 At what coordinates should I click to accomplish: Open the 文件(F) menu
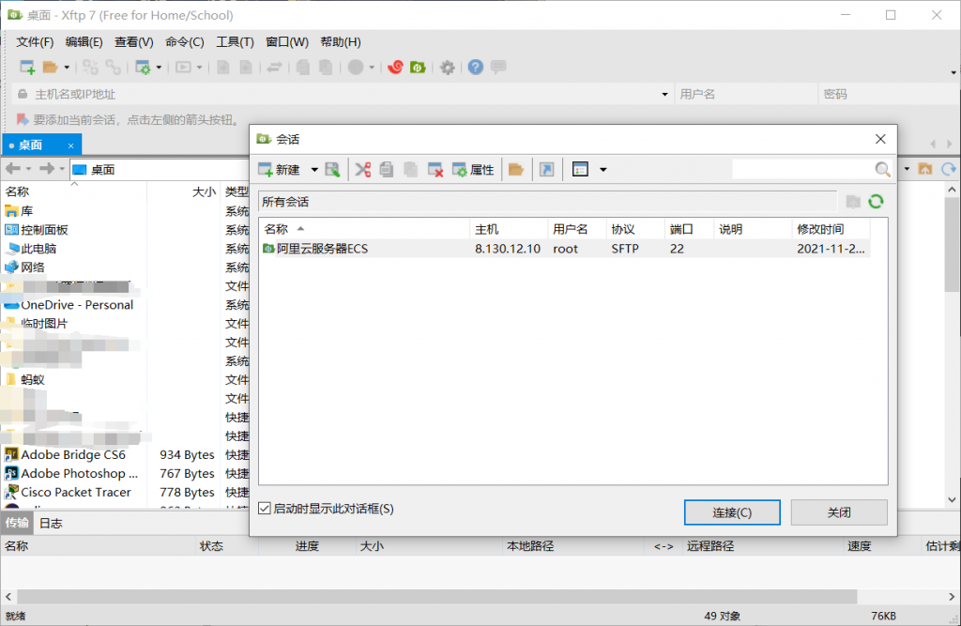(35, 41)
